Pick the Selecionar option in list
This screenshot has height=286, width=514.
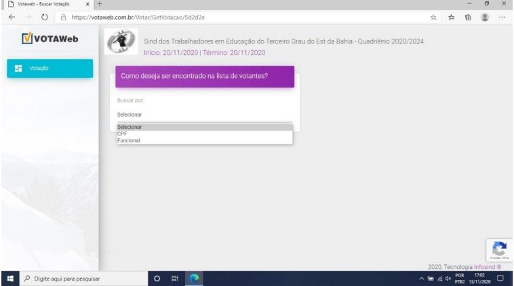129,127
